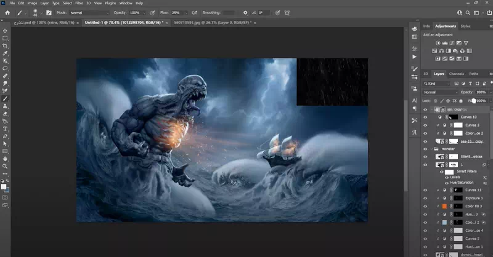The height and width of the screenshot is (257, 493).
Task: Open the Flow dropdown arrow
Action: click(186, 13)
